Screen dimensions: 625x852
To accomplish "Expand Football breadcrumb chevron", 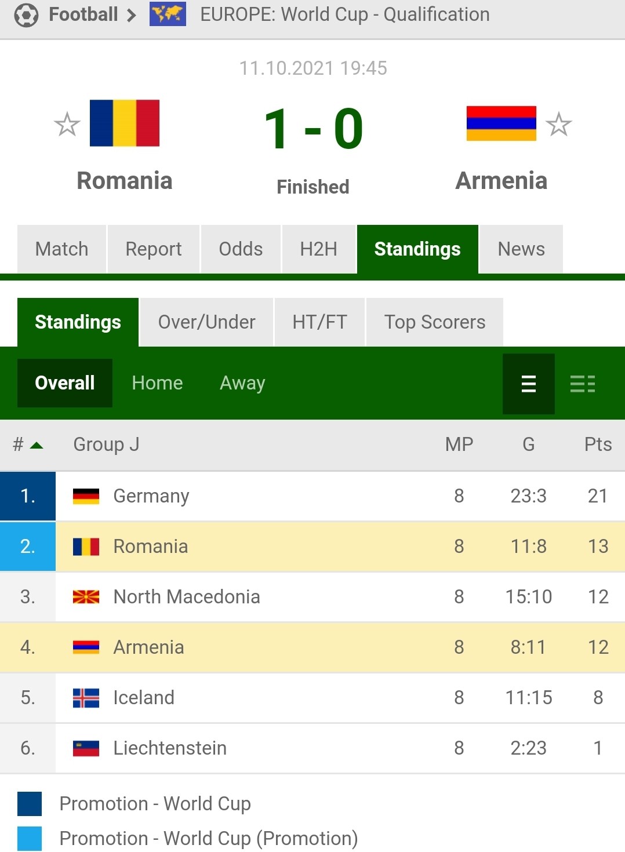I will coord(132,15).
